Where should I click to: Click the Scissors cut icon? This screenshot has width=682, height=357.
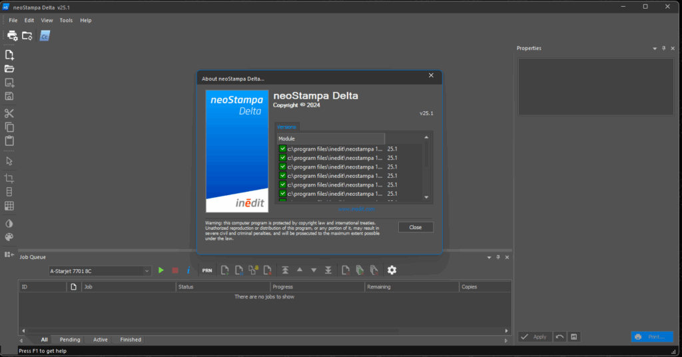tap(9, 113)
